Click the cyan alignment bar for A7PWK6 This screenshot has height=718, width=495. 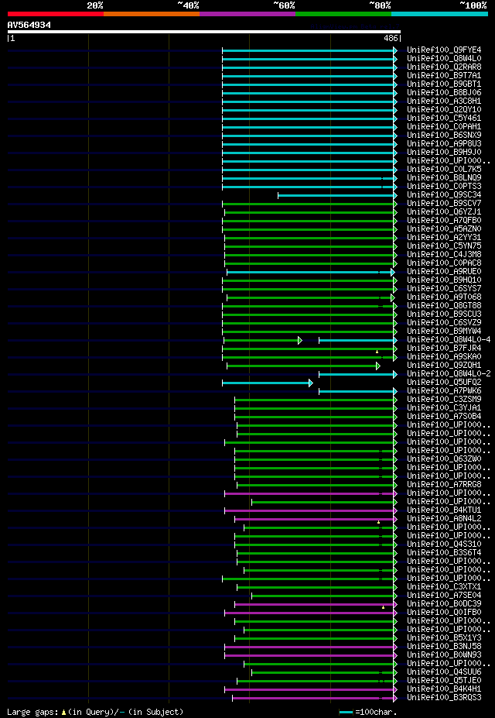[x=358, y=391]
